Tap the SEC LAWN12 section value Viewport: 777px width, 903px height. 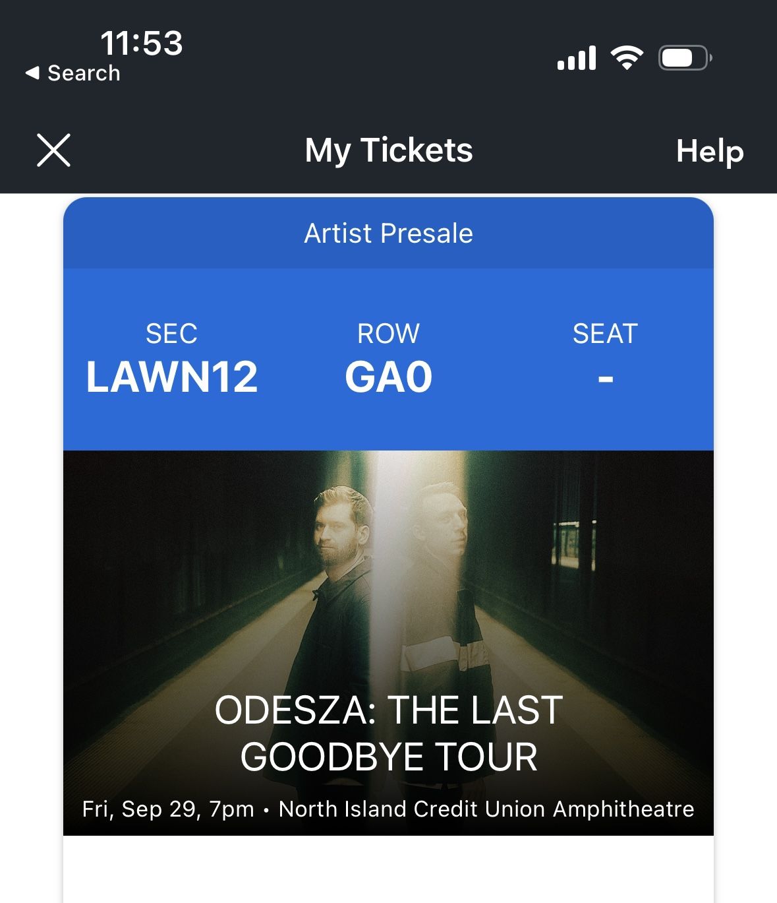pos(172,377)
